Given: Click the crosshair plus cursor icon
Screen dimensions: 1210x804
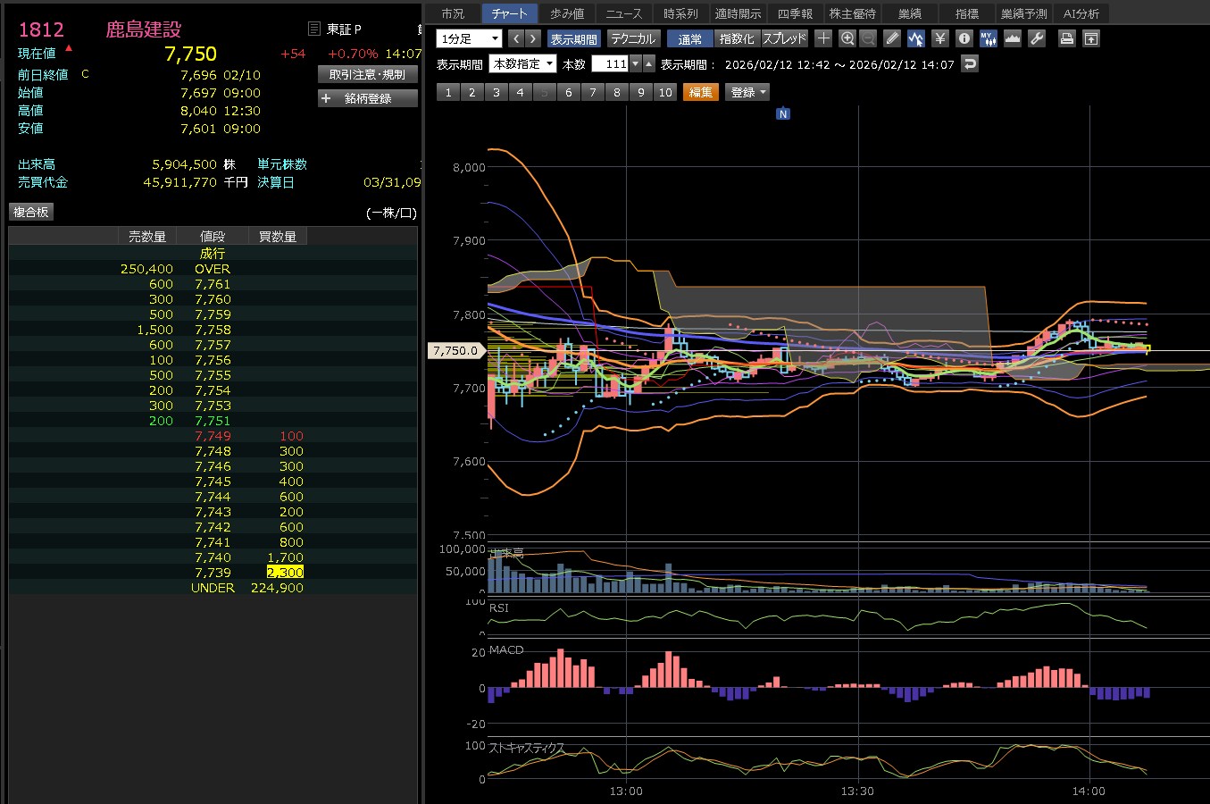Looking at the screenshot, I should coord(823,38).
